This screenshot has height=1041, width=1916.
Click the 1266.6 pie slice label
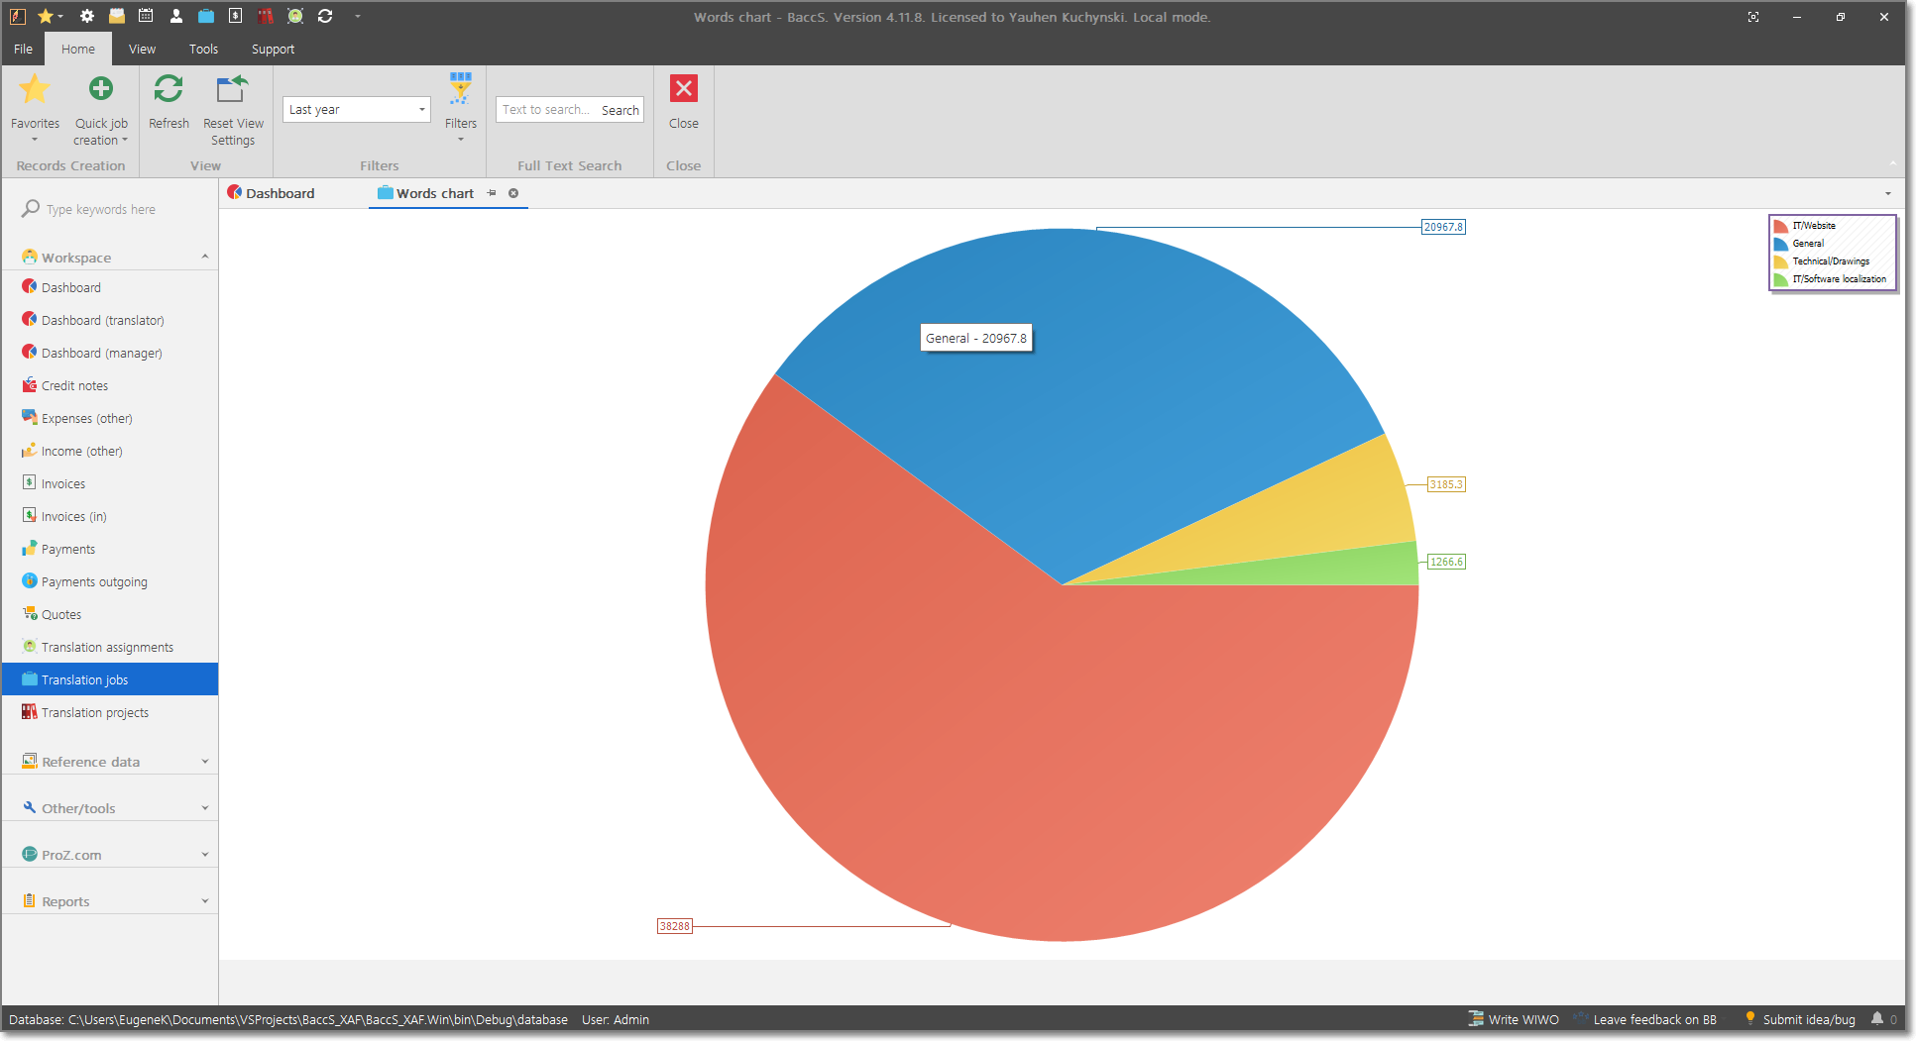1446,562
